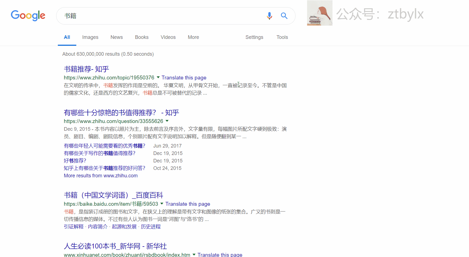Switch to the News tab
The image size is (469, 257).
(x=116, y=37)
